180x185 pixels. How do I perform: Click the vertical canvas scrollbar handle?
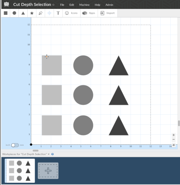point(179,123)
